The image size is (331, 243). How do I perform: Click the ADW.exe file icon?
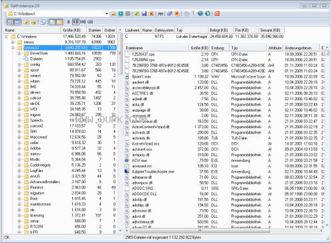127,161
